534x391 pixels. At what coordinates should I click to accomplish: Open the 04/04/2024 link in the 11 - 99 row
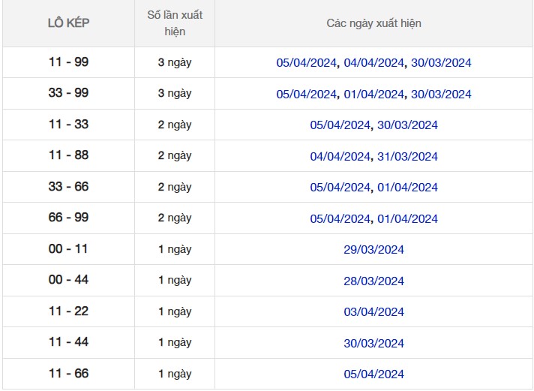click(x=373, y=63)
